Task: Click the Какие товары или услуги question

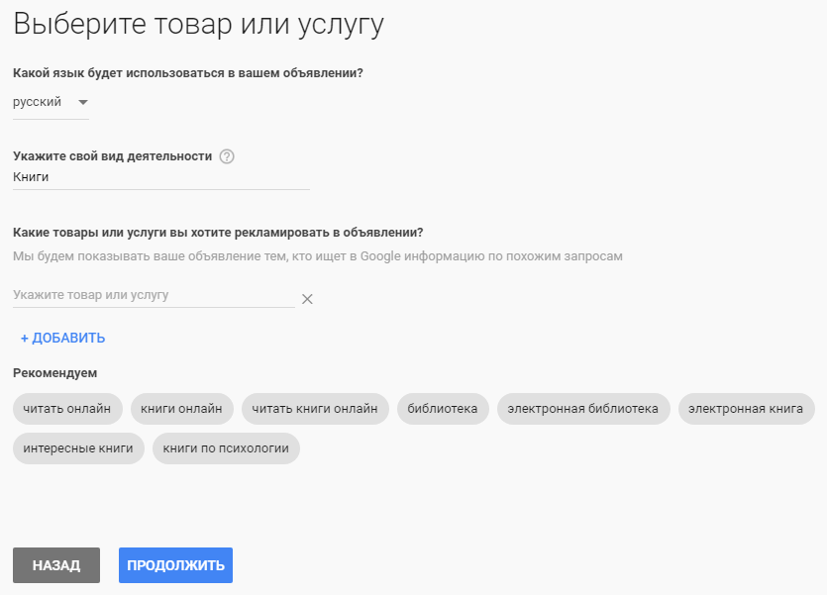Action: tap(218, 233)
